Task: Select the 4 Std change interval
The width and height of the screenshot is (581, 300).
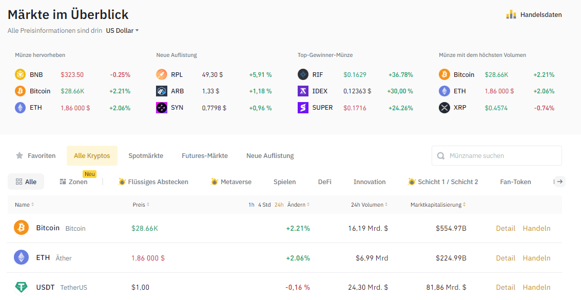Action: (x=264, y=205)
